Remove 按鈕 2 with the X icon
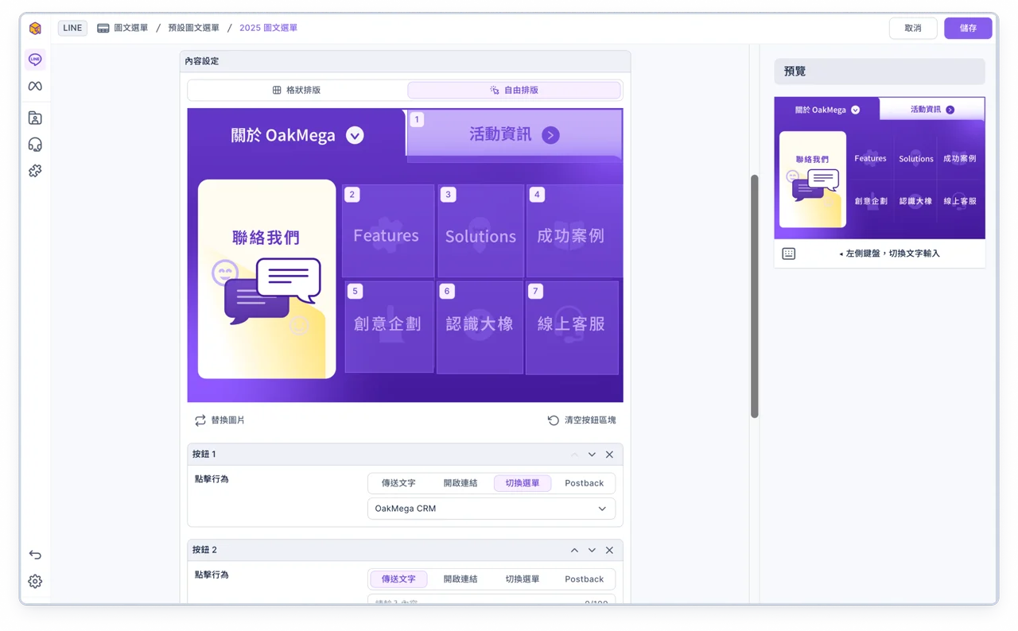 pyautogui.click(x=610, y=550)
